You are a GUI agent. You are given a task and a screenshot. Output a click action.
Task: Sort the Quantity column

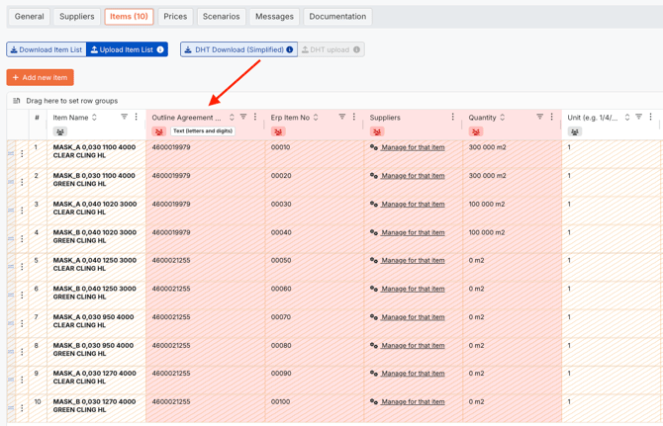pyautogui.click(x=503, y=118)
